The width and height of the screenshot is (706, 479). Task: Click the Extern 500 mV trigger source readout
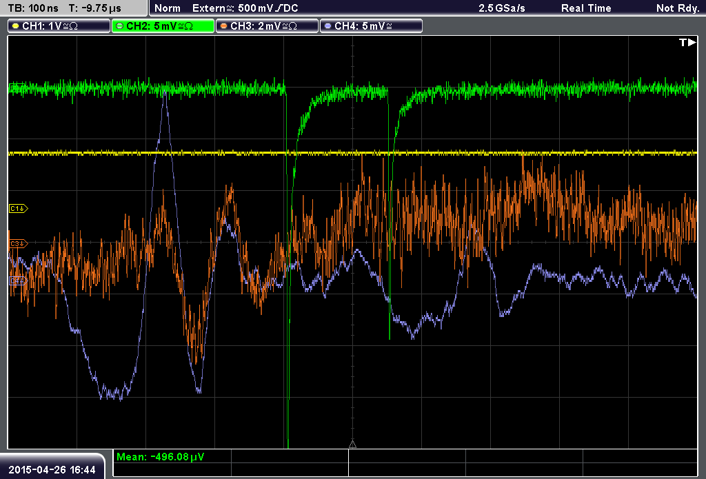245,8
